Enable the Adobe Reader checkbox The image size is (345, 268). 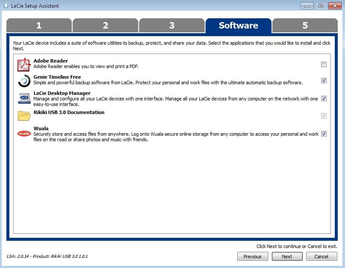324,64
